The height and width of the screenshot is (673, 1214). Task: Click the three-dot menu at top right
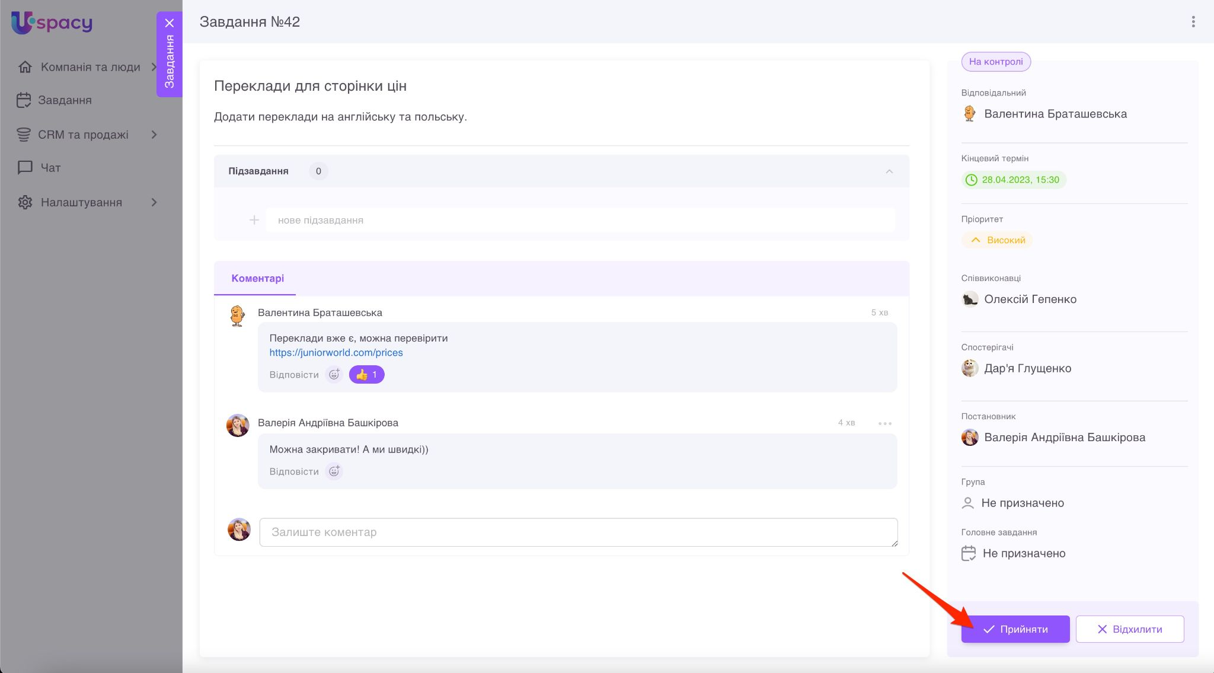pyautogui.click(x=1193, y=22)
